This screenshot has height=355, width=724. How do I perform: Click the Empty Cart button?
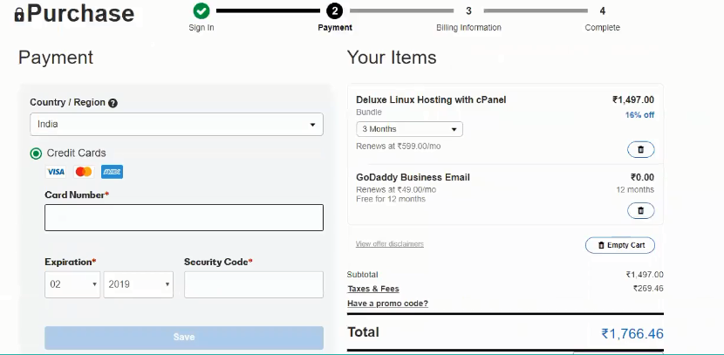pyautogui.click(x=620, y=245)
